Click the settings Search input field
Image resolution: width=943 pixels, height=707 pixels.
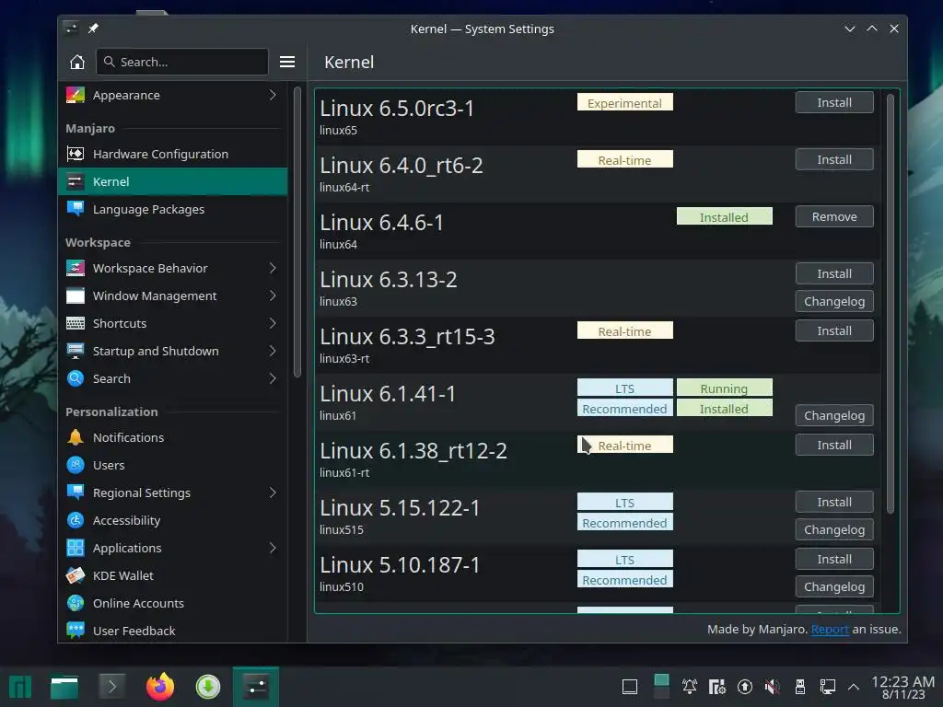[x=182, y=62]
